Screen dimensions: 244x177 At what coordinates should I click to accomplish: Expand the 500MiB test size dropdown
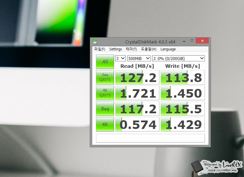pos(139,58)
